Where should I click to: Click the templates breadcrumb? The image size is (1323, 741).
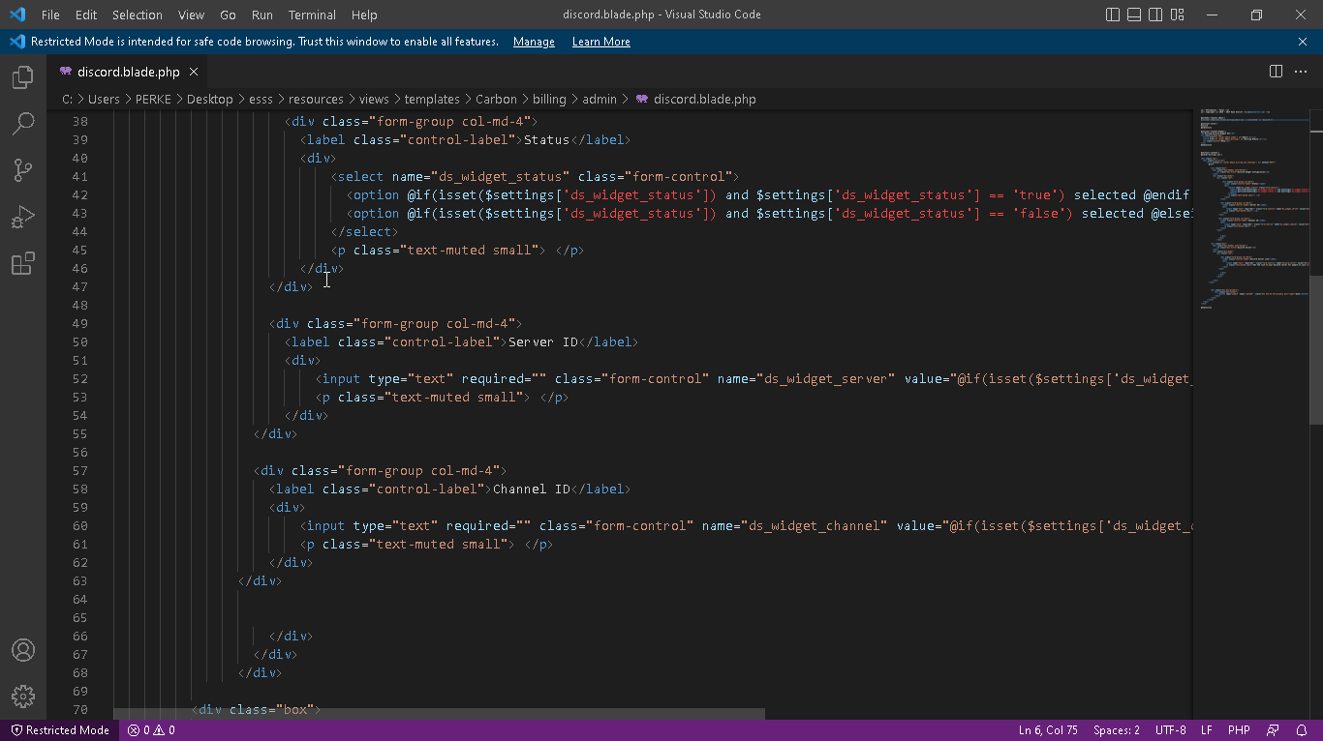pyautogui.click(x=432, y=99)
